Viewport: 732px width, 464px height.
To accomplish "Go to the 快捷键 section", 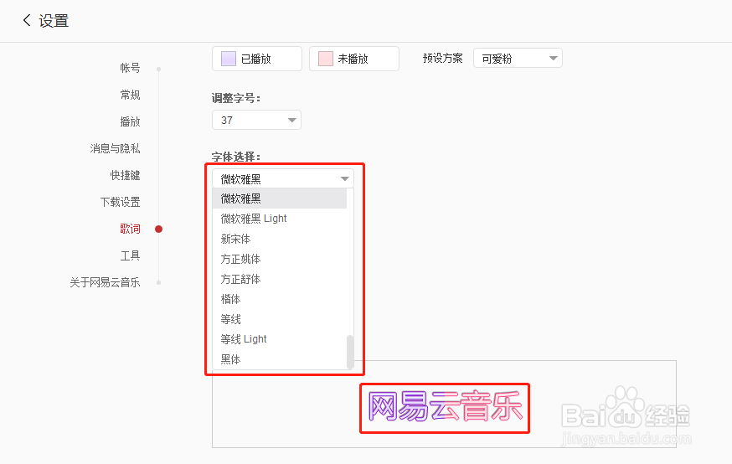I will pos(125,175).
